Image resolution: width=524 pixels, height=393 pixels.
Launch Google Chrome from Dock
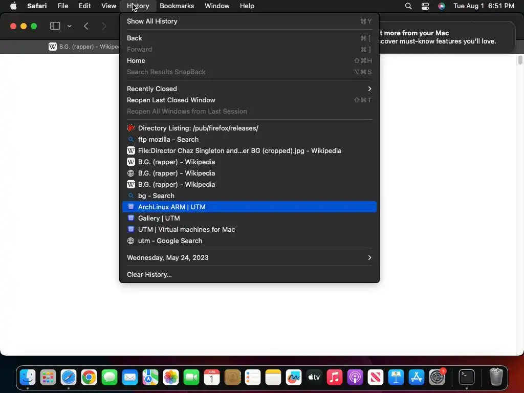pyautogui.click(x=89, y=377)
